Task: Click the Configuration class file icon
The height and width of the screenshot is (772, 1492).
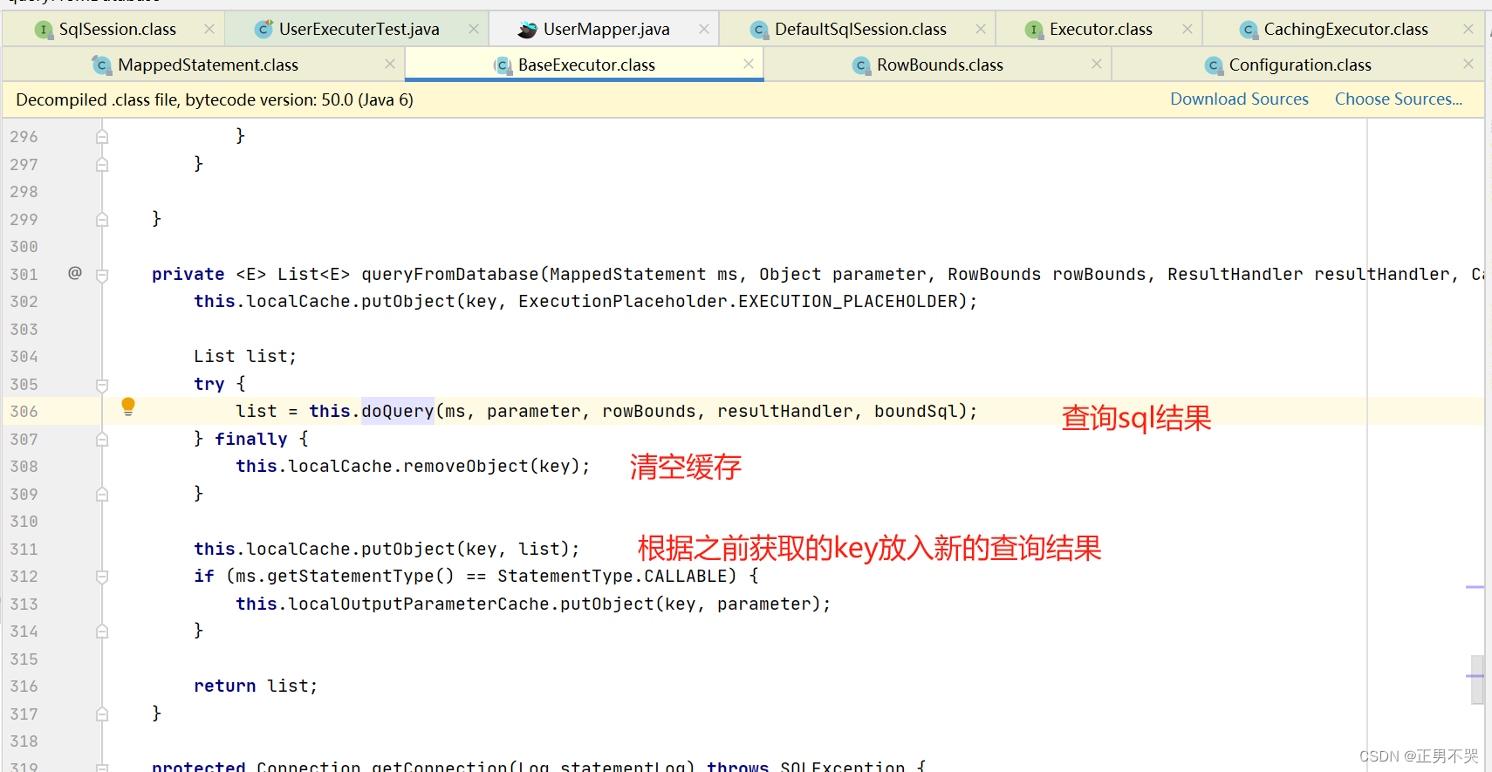Action: pos(1214,65)
